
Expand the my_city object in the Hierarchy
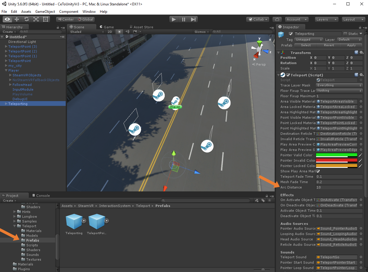(6, 66)
